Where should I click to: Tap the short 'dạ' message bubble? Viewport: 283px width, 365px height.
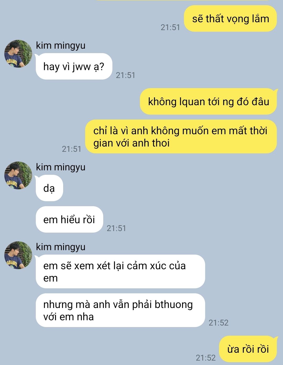(x=49, y=188)
